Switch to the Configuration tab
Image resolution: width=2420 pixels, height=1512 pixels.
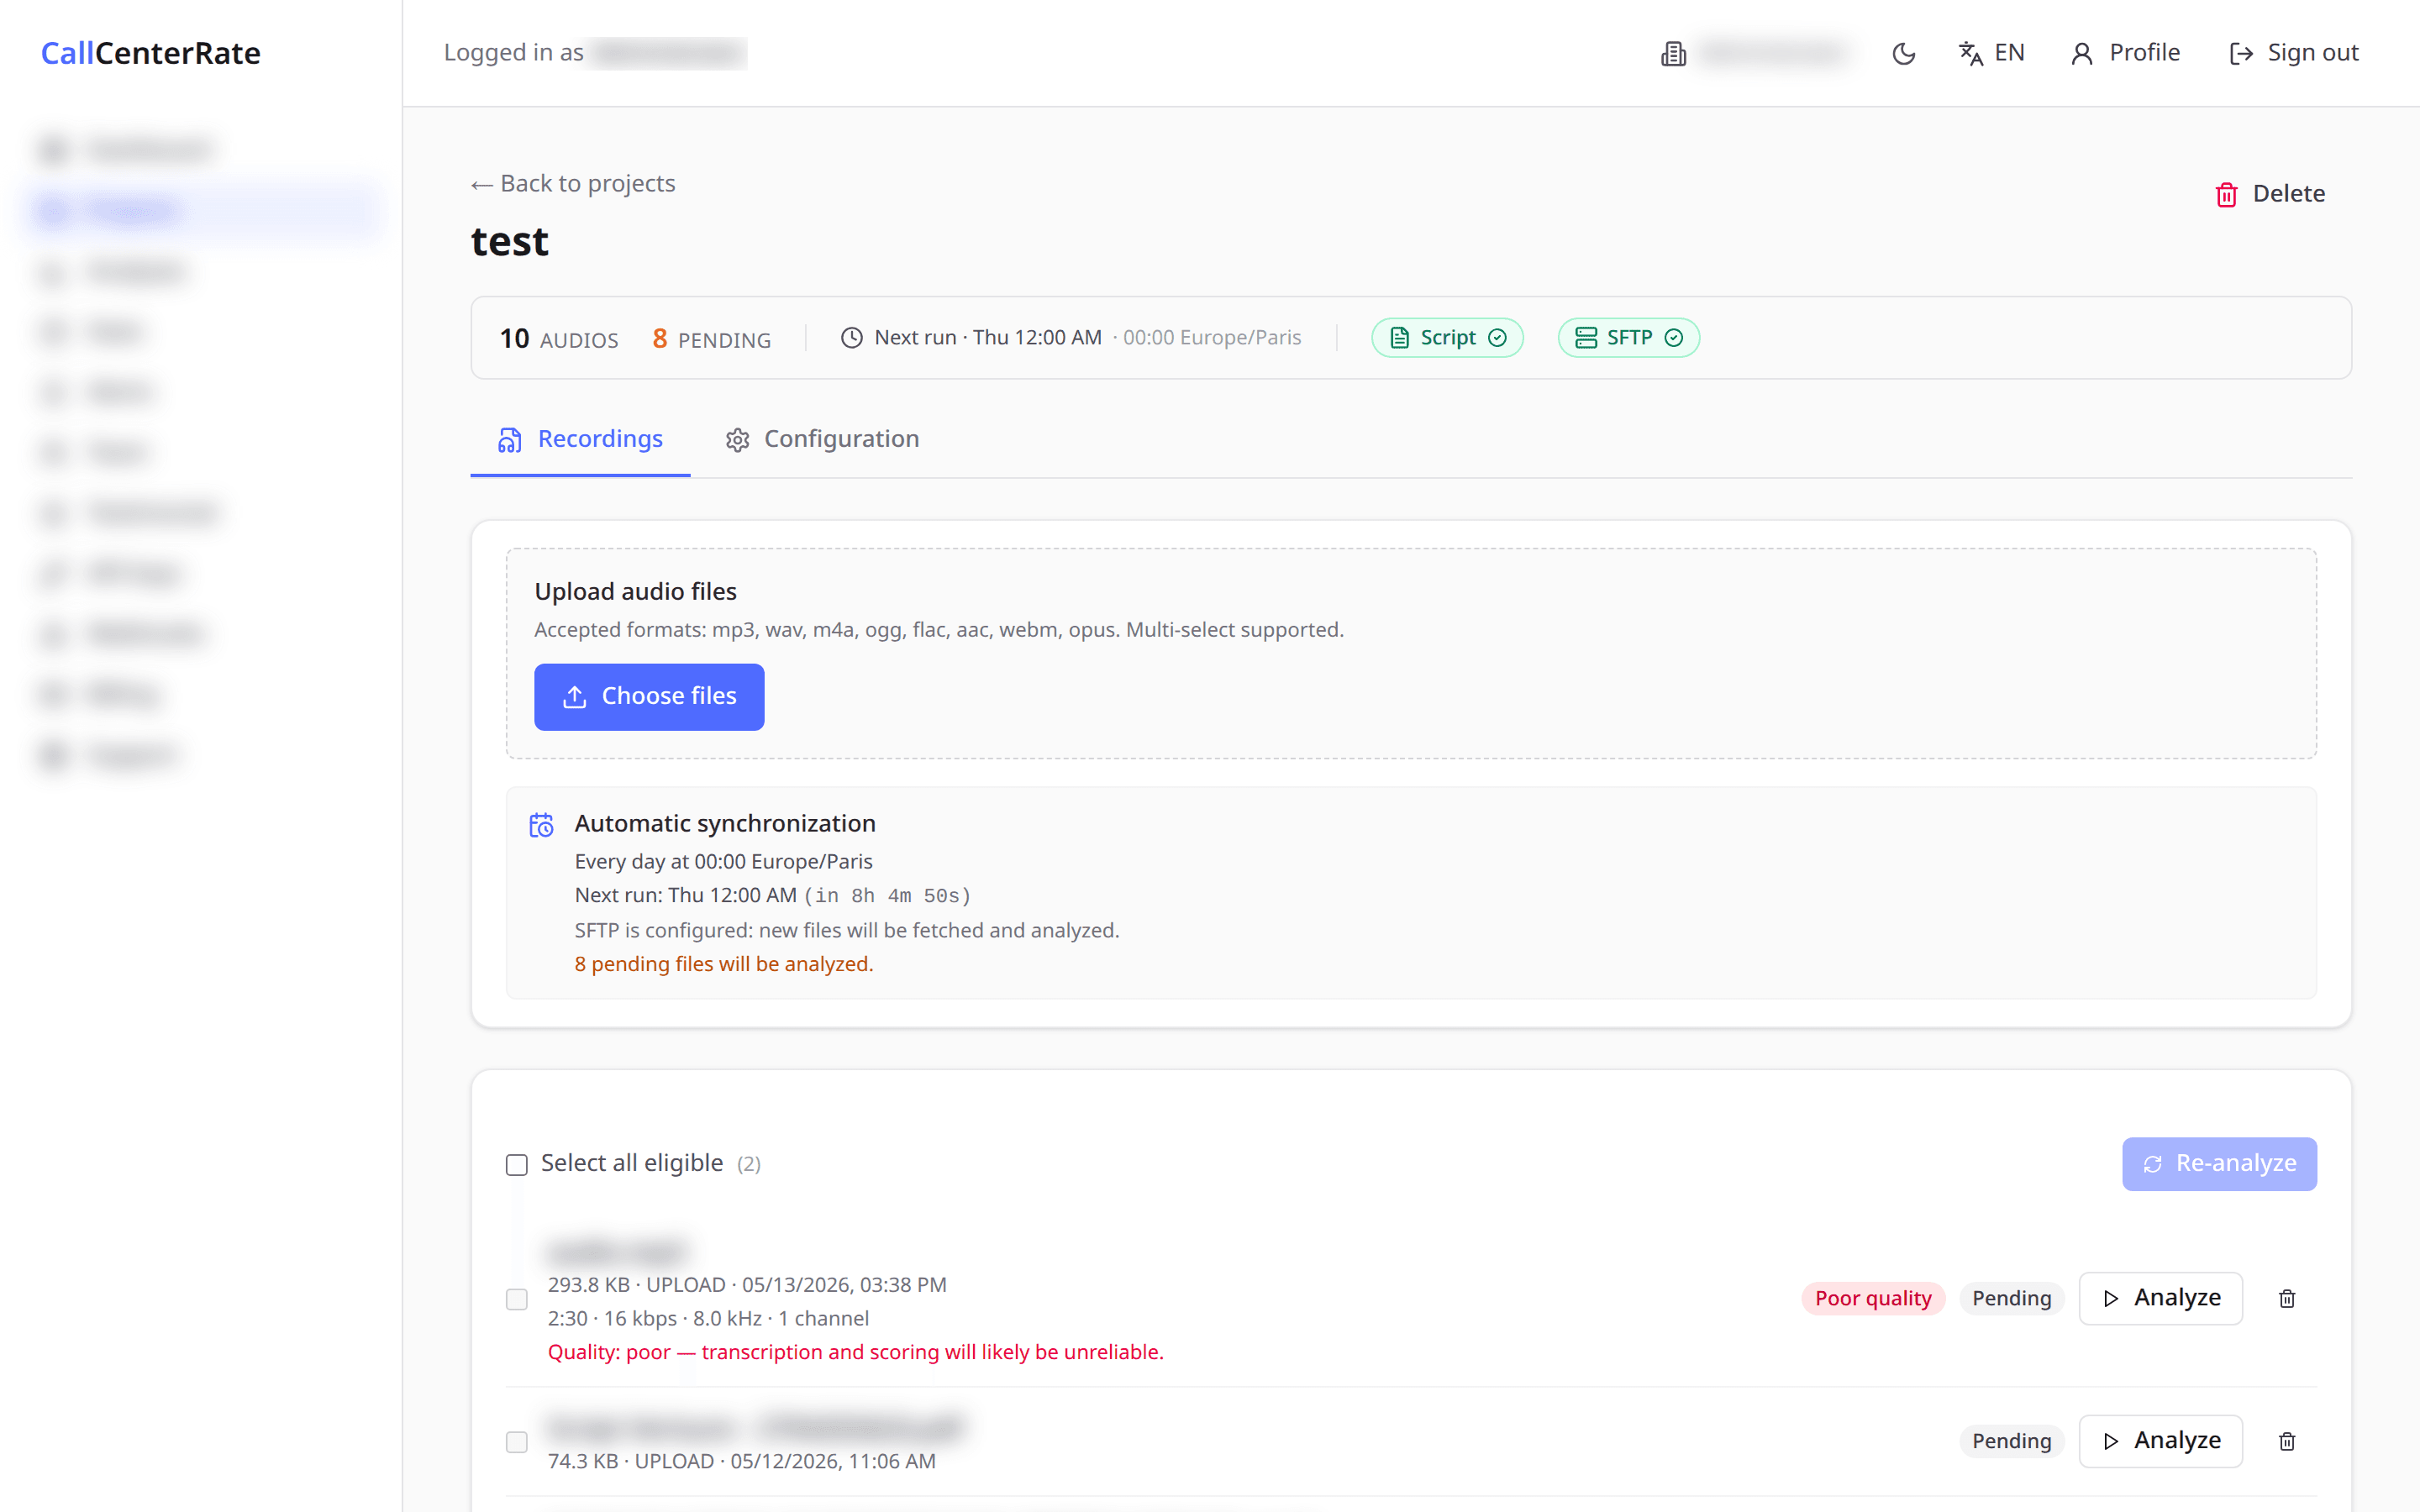tap(822, 439)
